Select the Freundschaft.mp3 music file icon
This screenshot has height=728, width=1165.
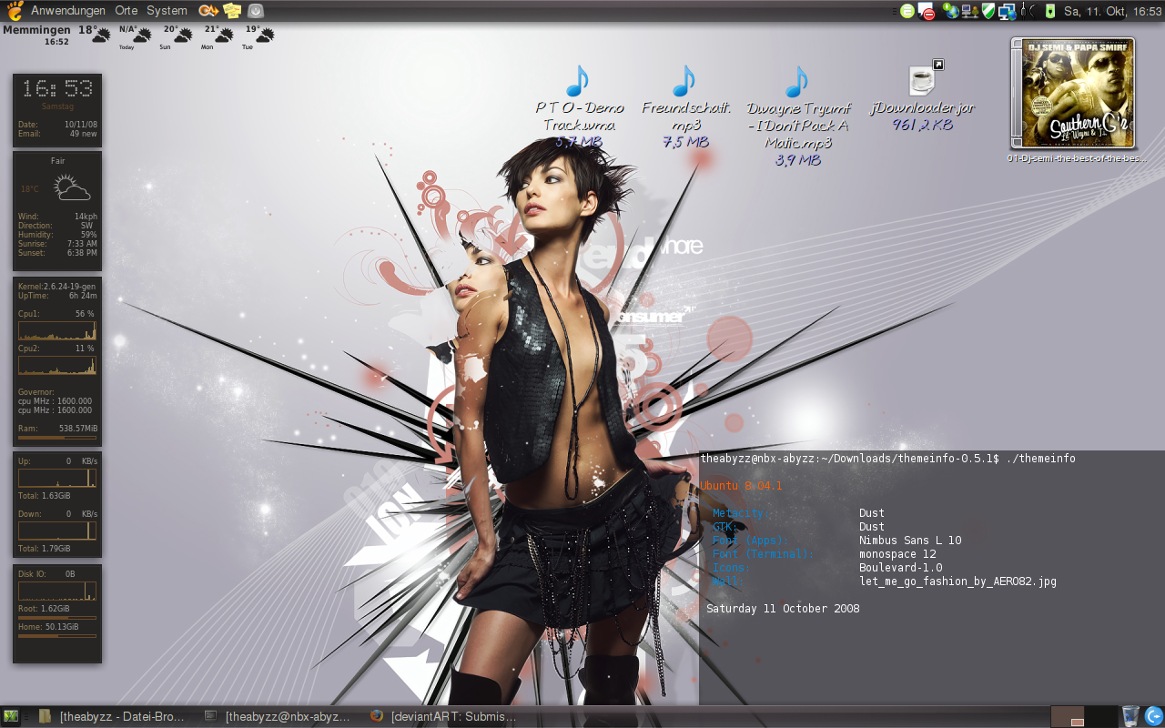coord(684,81)
